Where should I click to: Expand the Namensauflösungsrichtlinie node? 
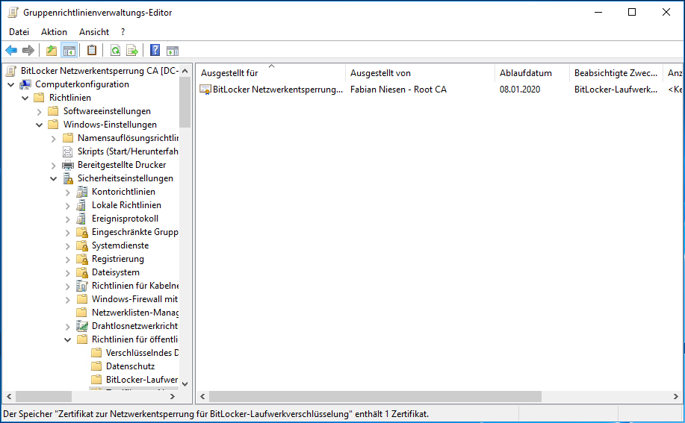[x=53, y=139]
